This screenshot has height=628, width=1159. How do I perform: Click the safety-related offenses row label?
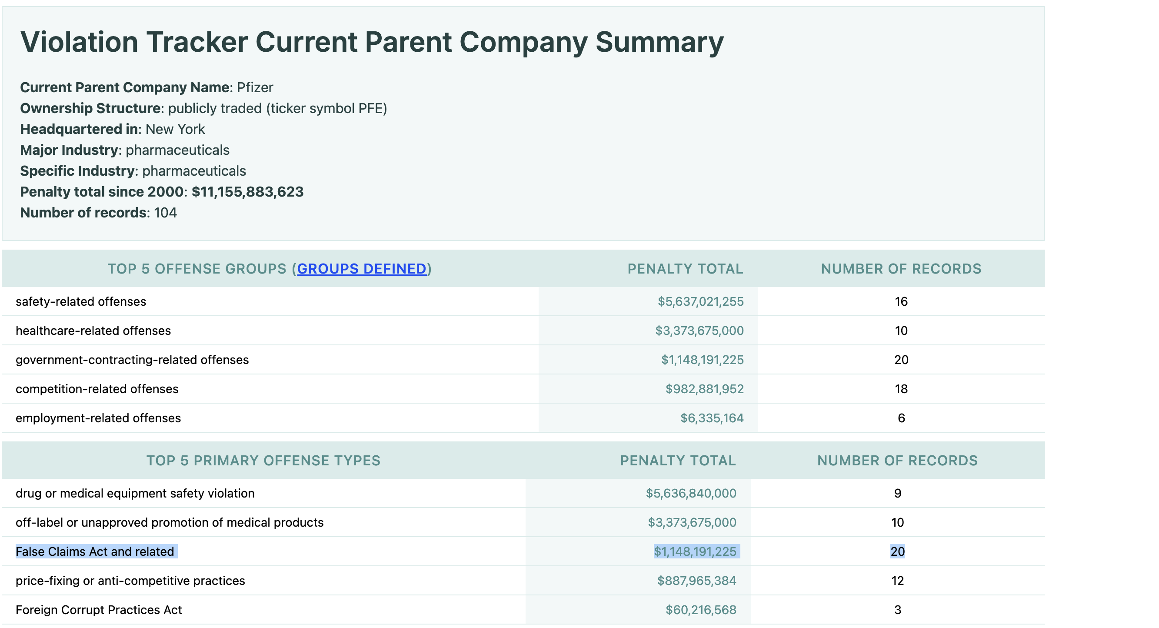(81, 302)
